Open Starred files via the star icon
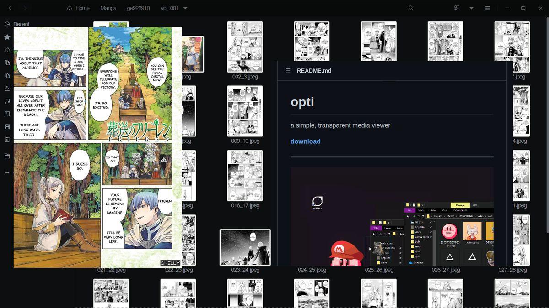This screenshot has height=308, width=549. coord(7,37)
